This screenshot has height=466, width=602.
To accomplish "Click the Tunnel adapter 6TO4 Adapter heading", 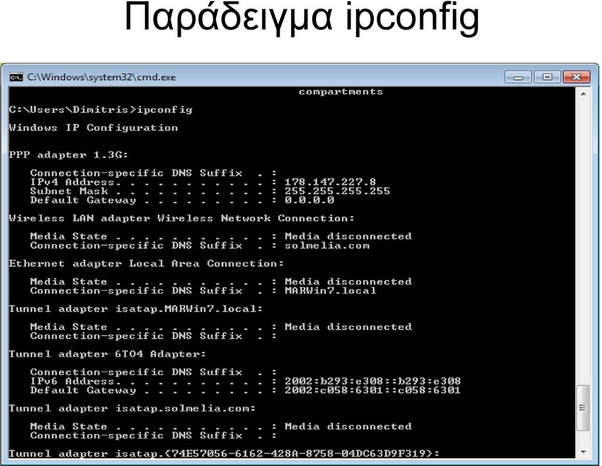I will click(x=107, y=354).
